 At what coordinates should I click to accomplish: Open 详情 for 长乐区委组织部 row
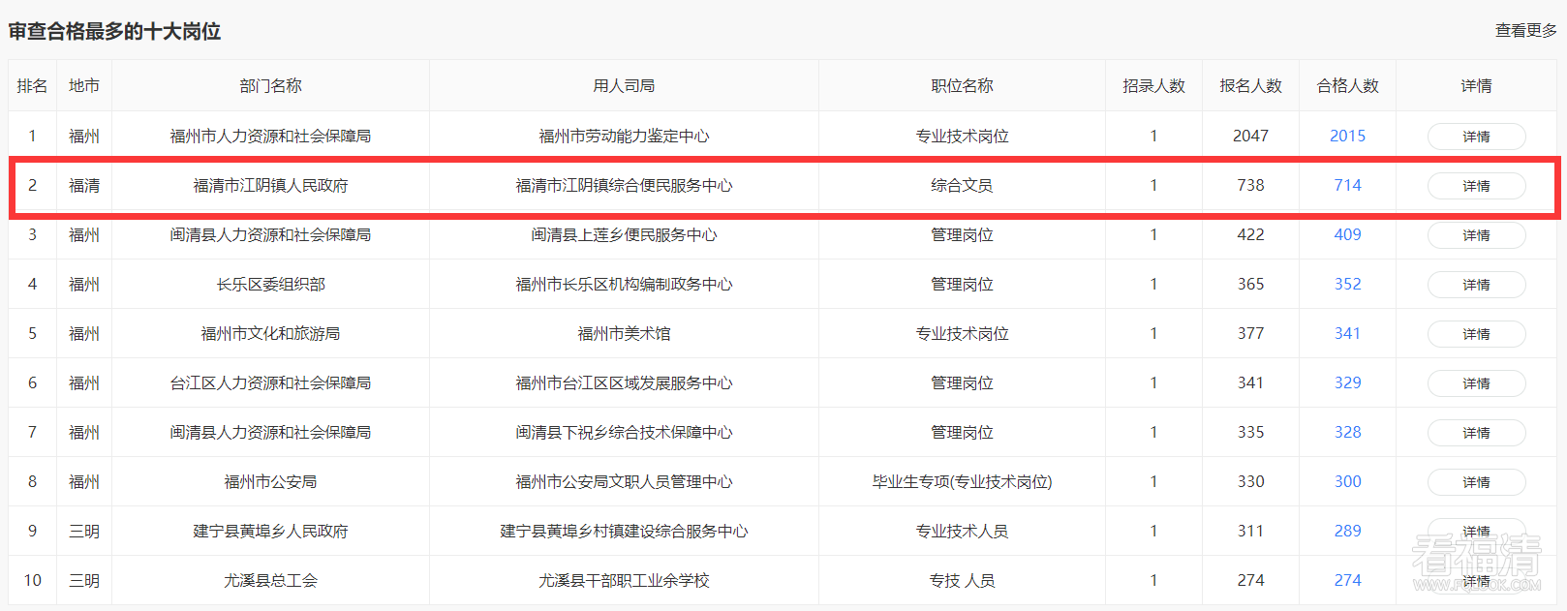[1476, 285]
